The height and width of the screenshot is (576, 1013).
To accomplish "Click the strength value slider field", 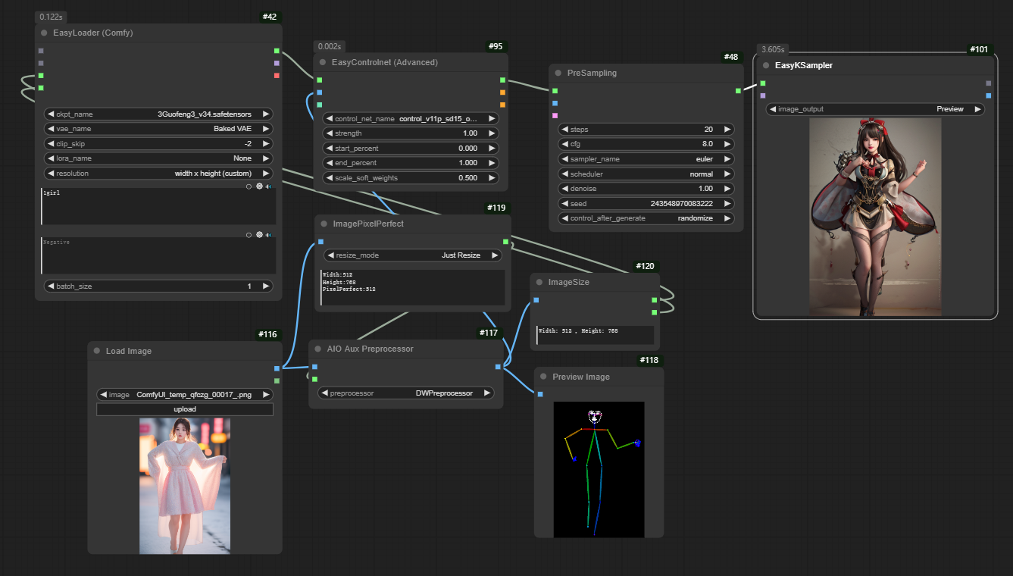I will 411,133.
